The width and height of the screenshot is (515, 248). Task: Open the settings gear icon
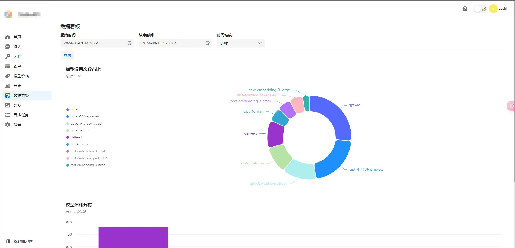click(8, 125)
